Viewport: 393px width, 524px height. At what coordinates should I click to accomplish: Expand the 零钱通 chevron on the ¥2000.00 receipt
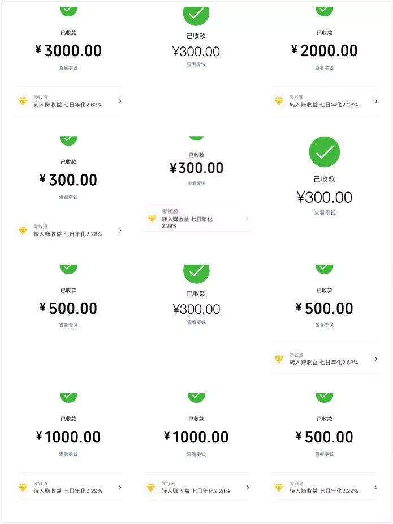click(376, 101)
